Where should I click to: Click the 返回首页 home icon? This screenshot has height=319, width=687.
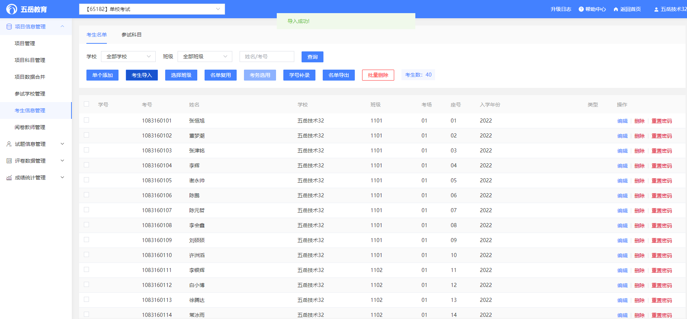click(x=616, y=9)
